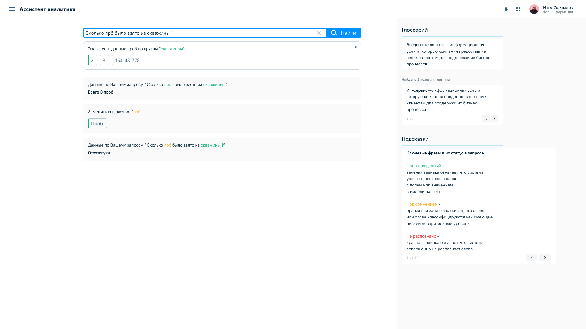Go to next glossary term
The width and height of the screenshot is (586, 329).
point(494,119)
